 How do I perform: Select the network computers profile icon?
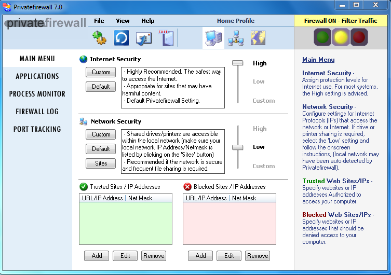pos(236,38)
